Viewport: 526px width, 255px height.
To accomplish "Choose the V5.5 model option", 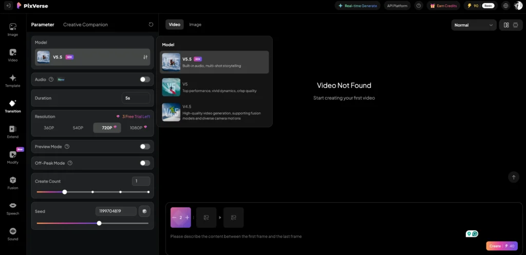I will [x=214, y=62].
